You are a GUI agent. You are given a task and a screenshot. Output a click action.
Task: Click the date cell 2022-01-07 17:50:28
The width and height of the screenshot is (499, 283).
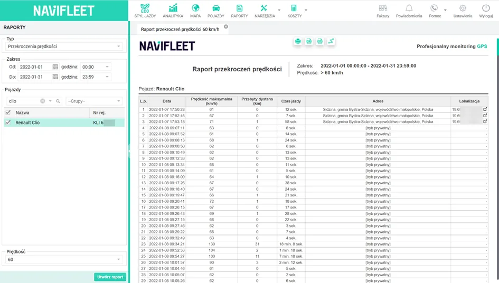click(x=167, y=109)
